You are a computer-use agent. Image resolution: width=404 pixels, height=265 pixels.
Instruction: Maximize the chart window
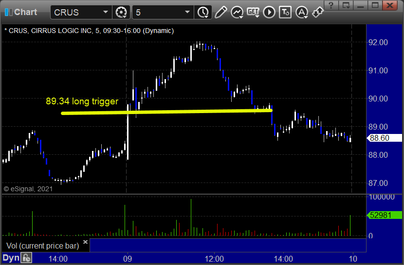point(375,5)
